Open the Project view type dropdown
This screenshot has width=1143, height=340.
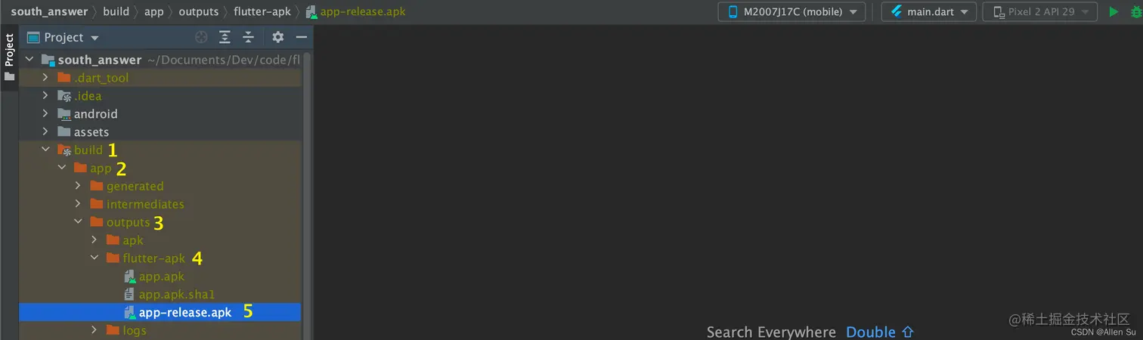(x=64, y=37)
